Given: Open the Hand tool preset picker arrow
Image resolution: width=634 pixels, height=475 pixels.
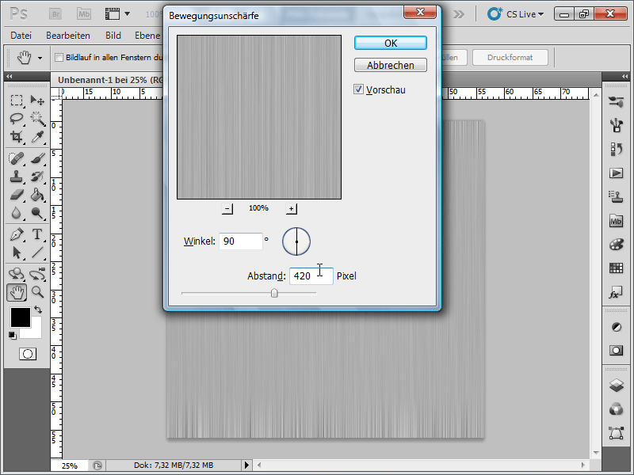Looking at the screenshot, I should 40,58.
